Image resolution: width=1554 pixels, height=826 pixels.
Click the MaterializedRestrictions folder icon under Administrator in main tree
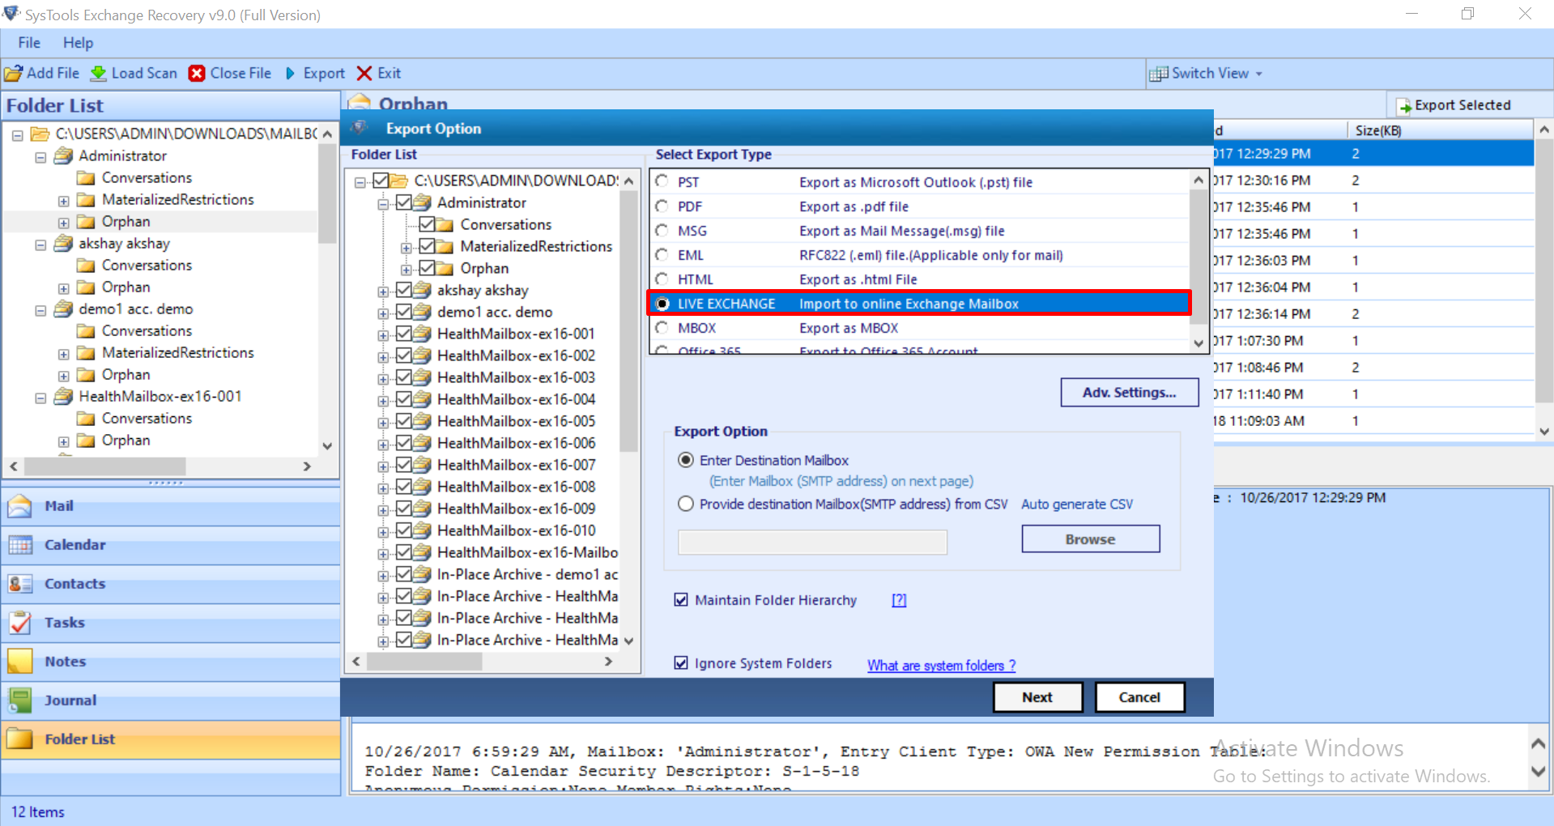pos(86,199)
